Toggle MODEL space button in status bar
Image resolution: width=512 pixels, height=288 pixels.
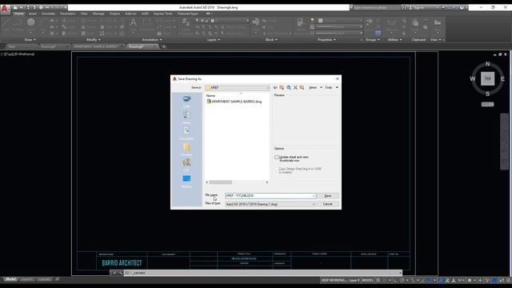(x=367, y=280)
